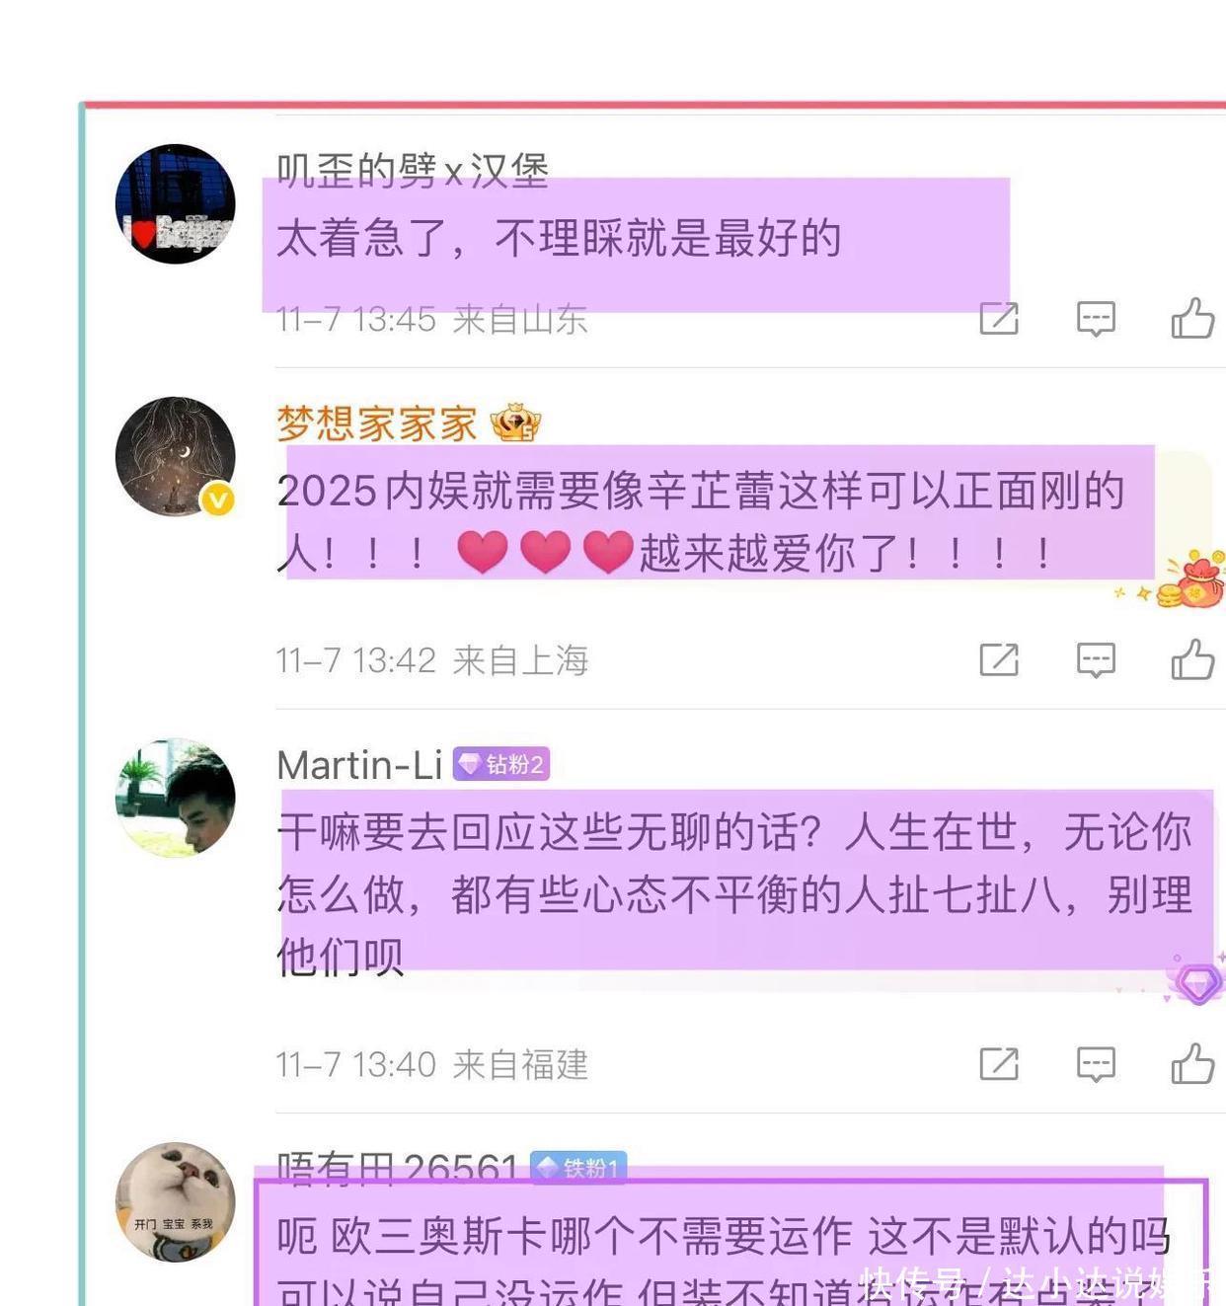Tap the crown badge beside 梦想家家家
The image size is (1226, 1306).
click(x=515, y=423)
